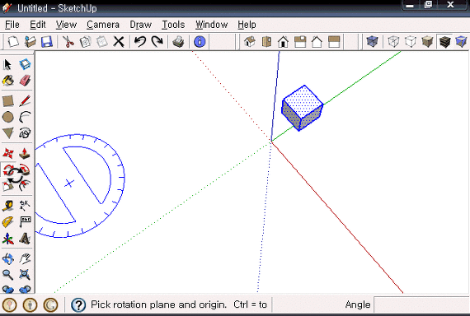This screenshot has height=316, width=470.
Task: Activate the Scale tool
Action: point(7,187)
